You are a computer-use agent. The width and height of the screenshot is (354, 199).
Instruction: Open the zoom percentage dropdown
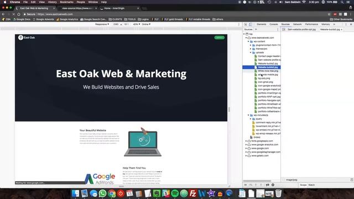click(137, 24)
